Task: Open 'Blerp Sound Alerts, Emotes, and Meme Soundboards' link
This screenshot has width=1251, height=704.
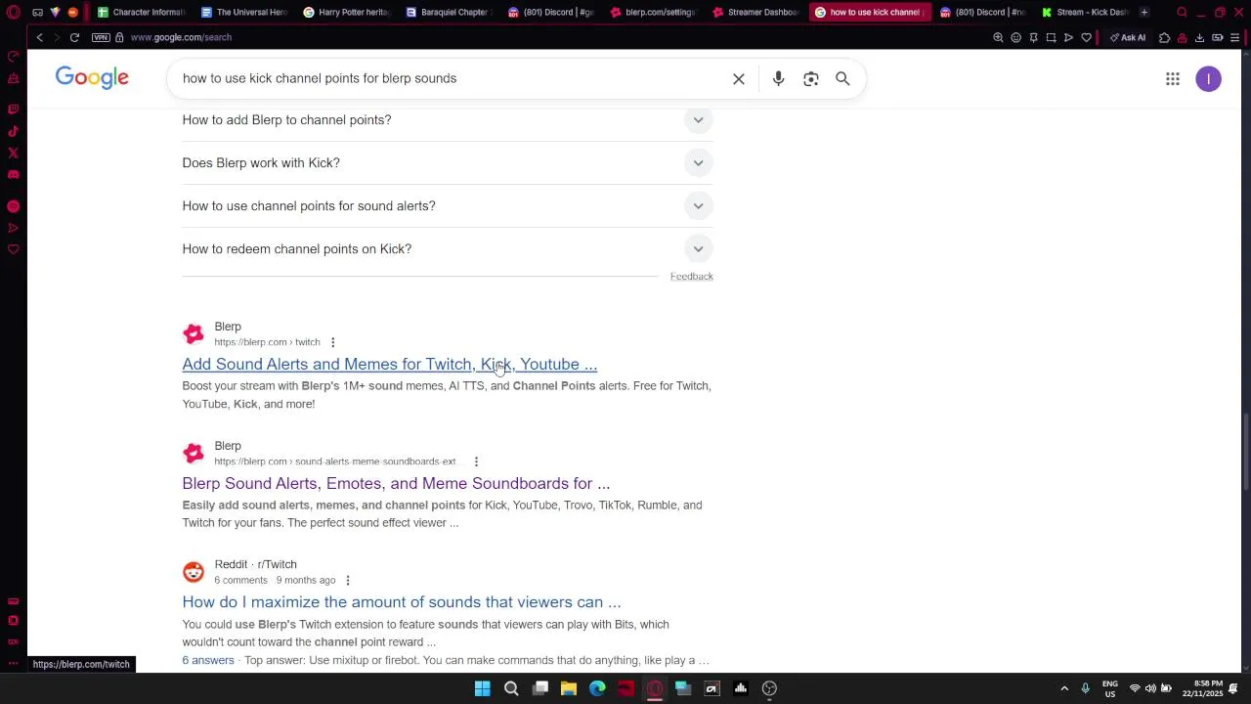Action: pyautogui.click(x=396, y=483)
